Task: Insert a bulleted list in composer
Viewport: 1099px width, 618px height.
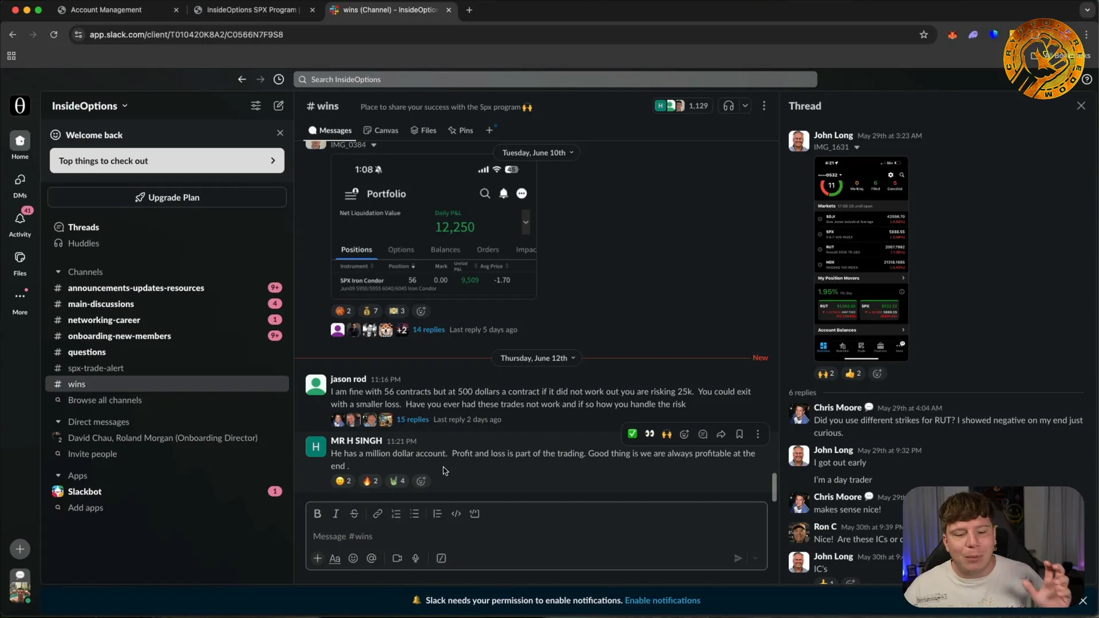Action: click(x=415, y=514)
